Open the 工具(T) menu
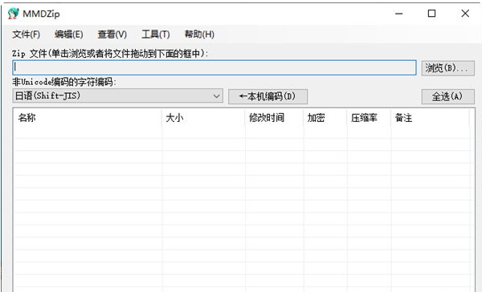The image size is (482, 292). pyautogui.click(x=156, y=34)
